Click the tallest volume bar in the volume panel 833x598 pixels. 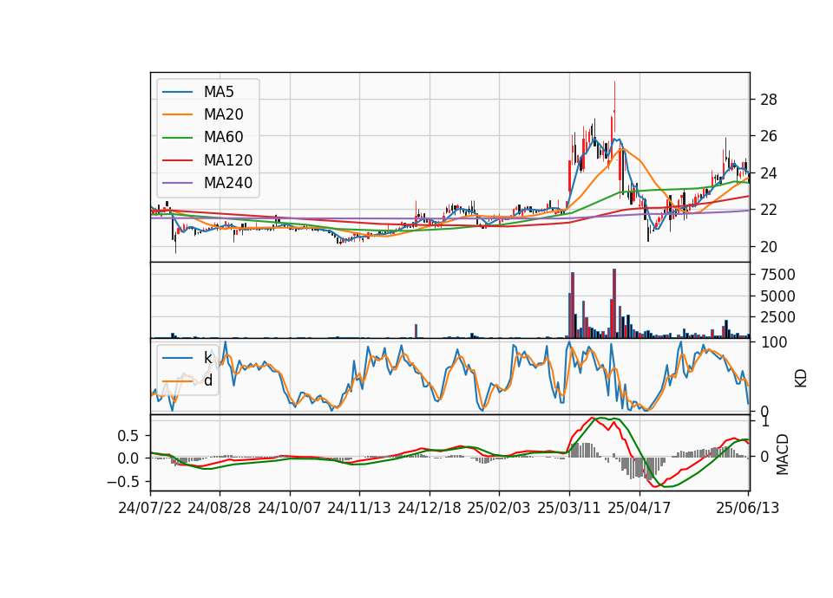614,303
